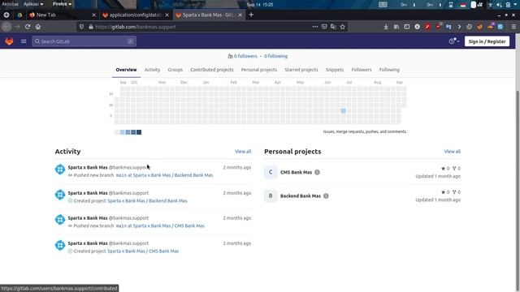The image size is (520, 292).
Task: Open the Personal projects tab
Action: click(259, 70)
